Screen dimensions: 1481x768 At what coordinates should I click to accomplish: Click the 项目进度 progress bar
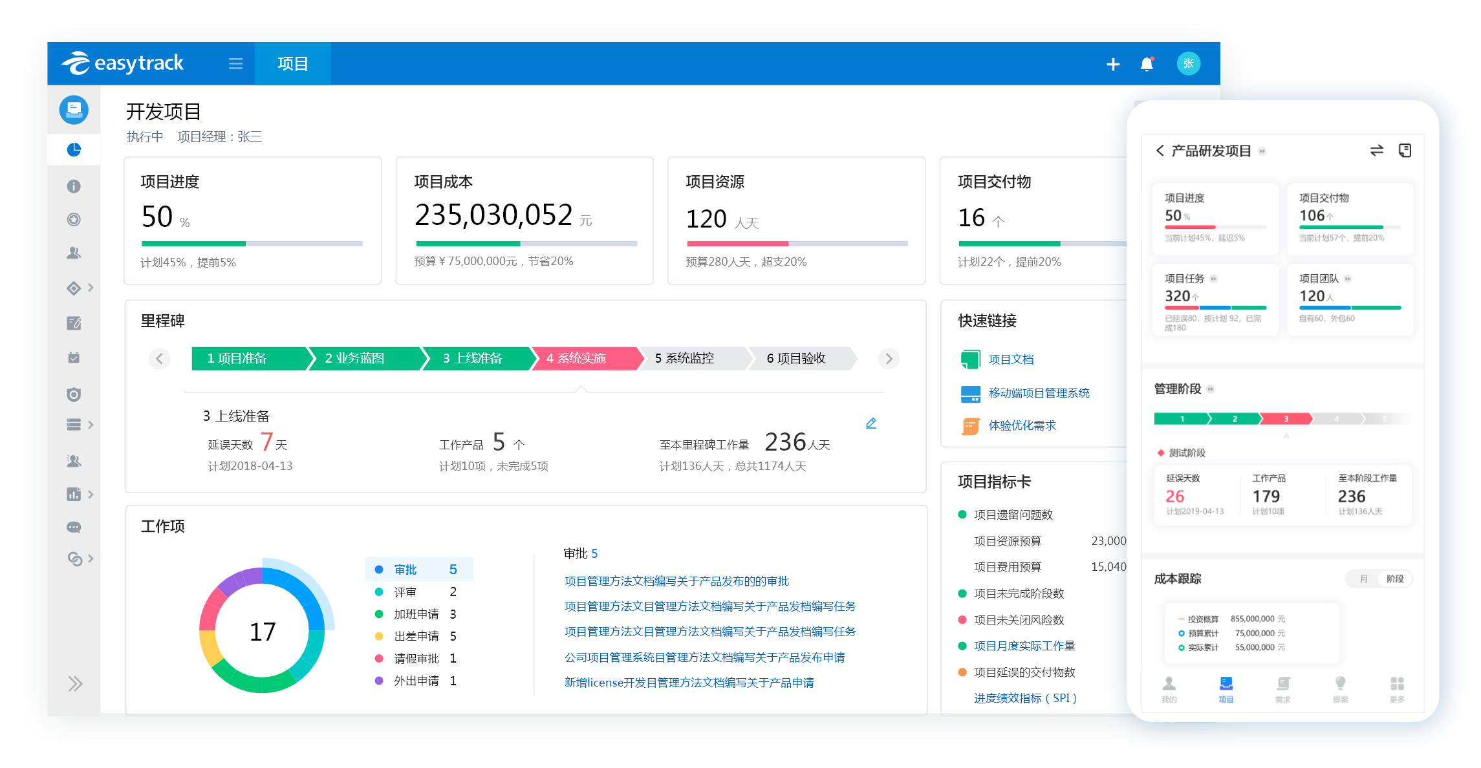tap(252, 244)
